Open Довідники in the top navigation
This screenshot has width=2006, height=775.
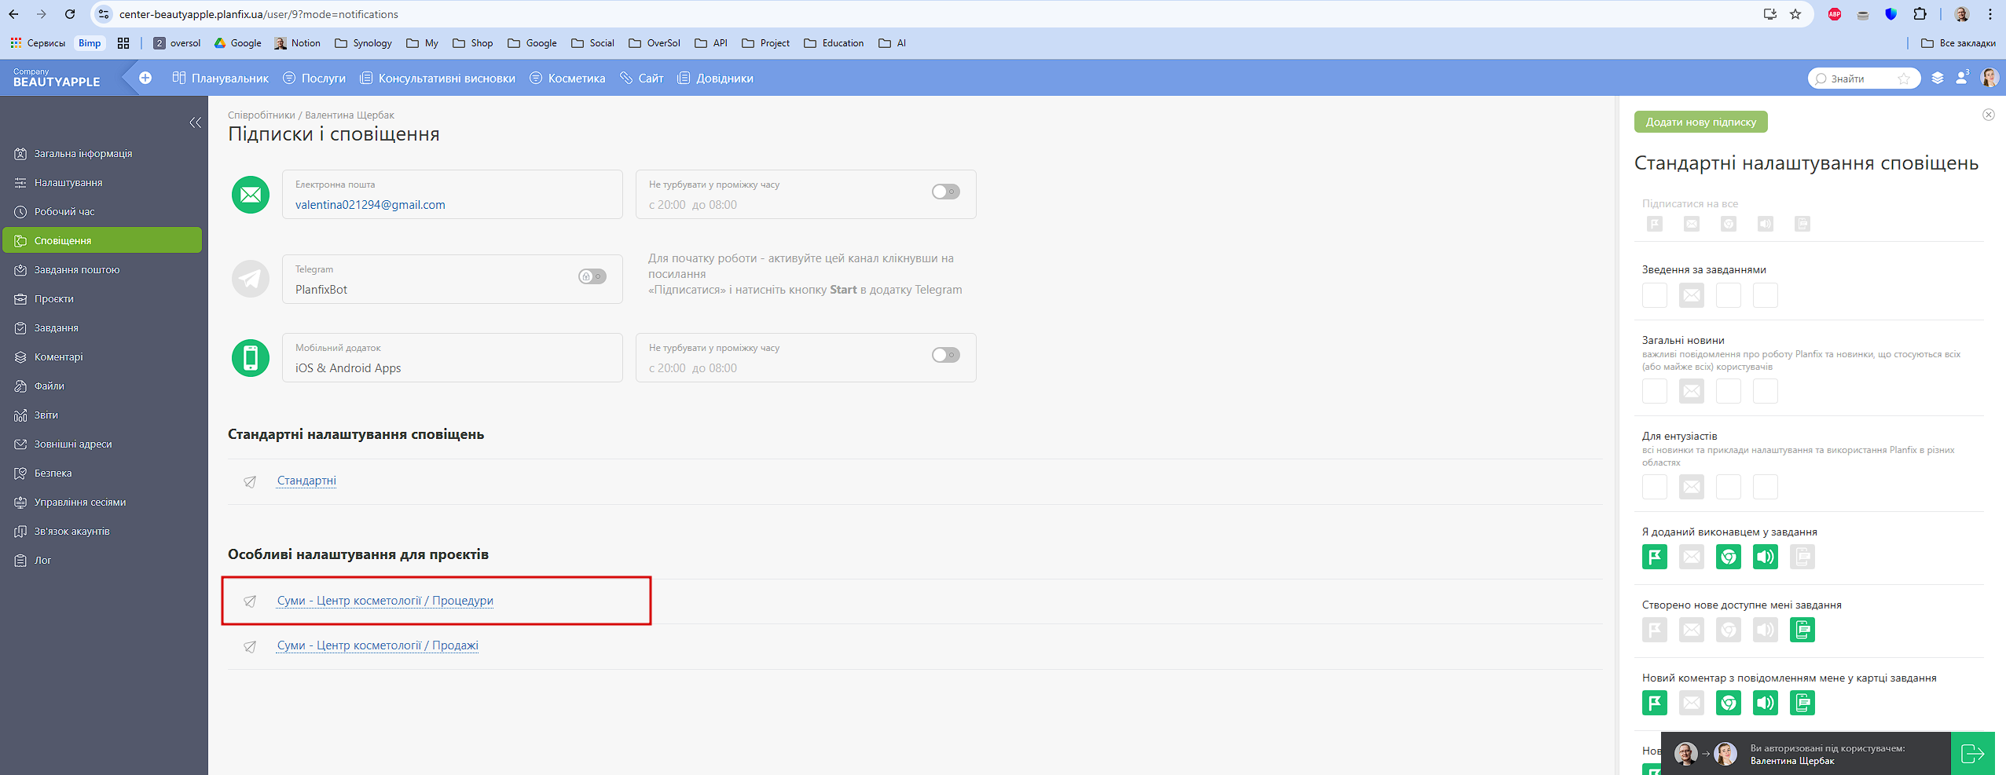pos(715,78)
